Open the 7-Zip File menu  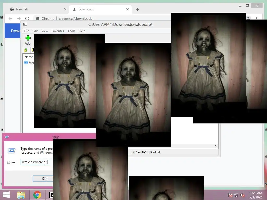[27, 31]
